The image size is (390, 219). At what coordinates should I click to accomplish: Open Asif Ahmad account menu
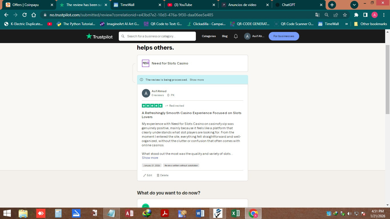pyautogui.click(x=254, y=36)
